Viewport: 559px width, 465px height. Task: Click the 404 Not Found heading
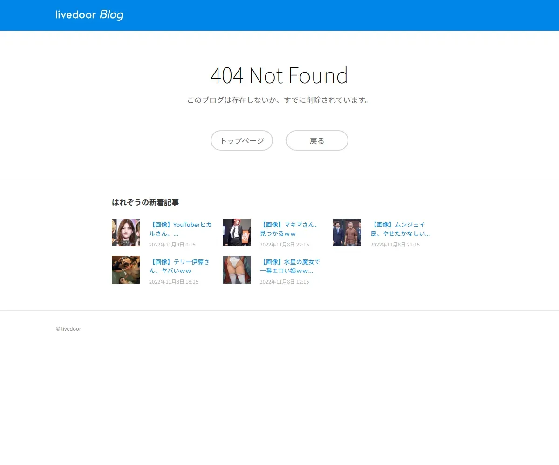tap(279, 75)
